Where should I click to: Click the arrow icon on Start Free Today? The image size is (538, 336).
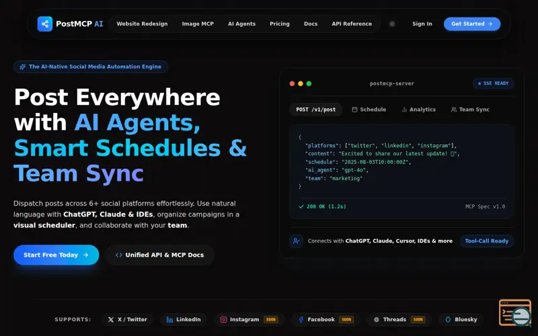point(86,255)
